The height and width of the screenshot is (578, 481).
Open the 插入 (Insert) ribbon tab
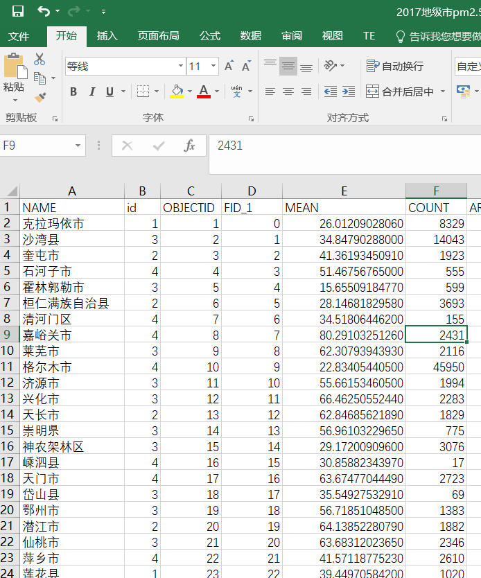pos(107,36)
